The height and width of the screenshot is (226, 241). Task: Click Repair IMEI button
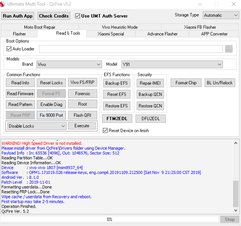point(150,83)
